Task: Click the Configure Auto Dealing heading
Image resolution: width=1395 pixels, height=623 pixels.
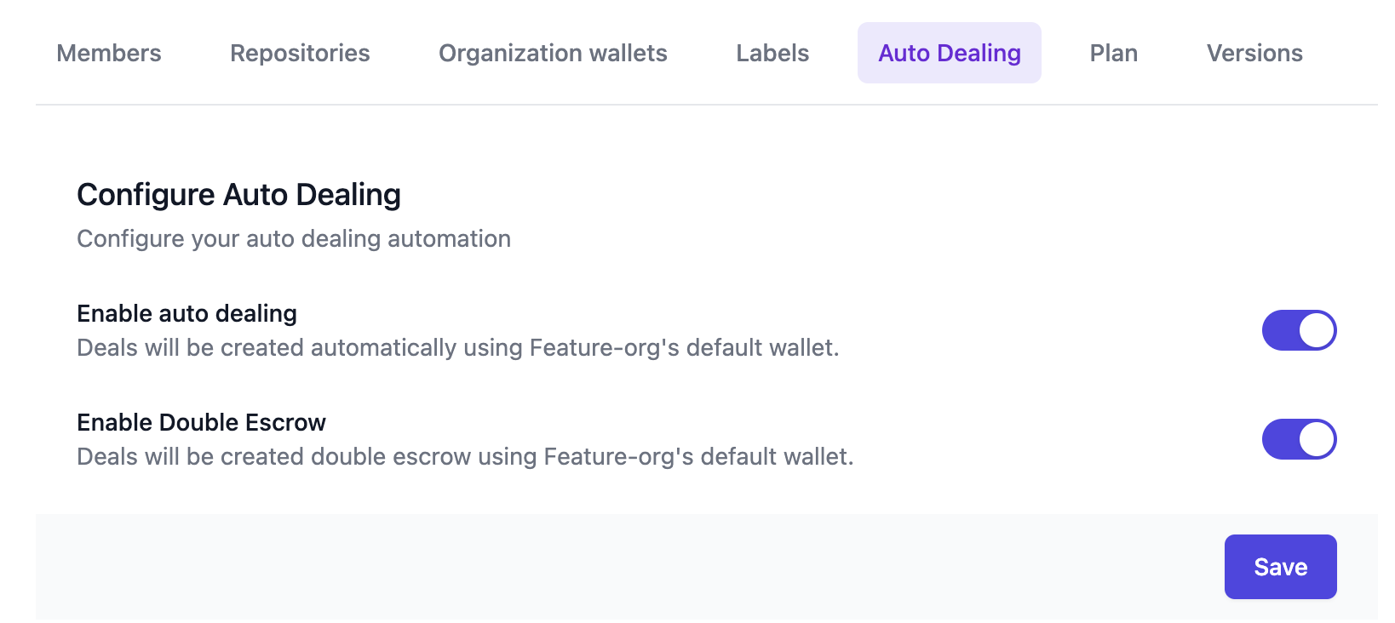Action: [239, 194]
